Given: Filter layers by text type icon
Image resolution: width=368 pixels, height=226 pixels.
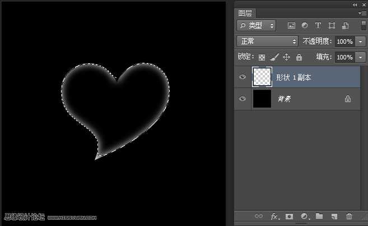Looking at the screenshot, I should click(318, 26).
